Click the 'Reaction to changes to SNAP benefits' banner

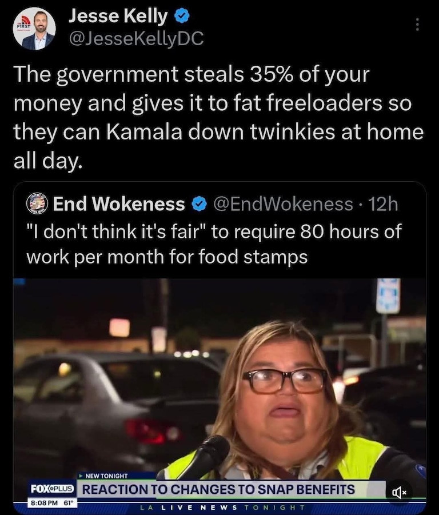tap(218, 489)
